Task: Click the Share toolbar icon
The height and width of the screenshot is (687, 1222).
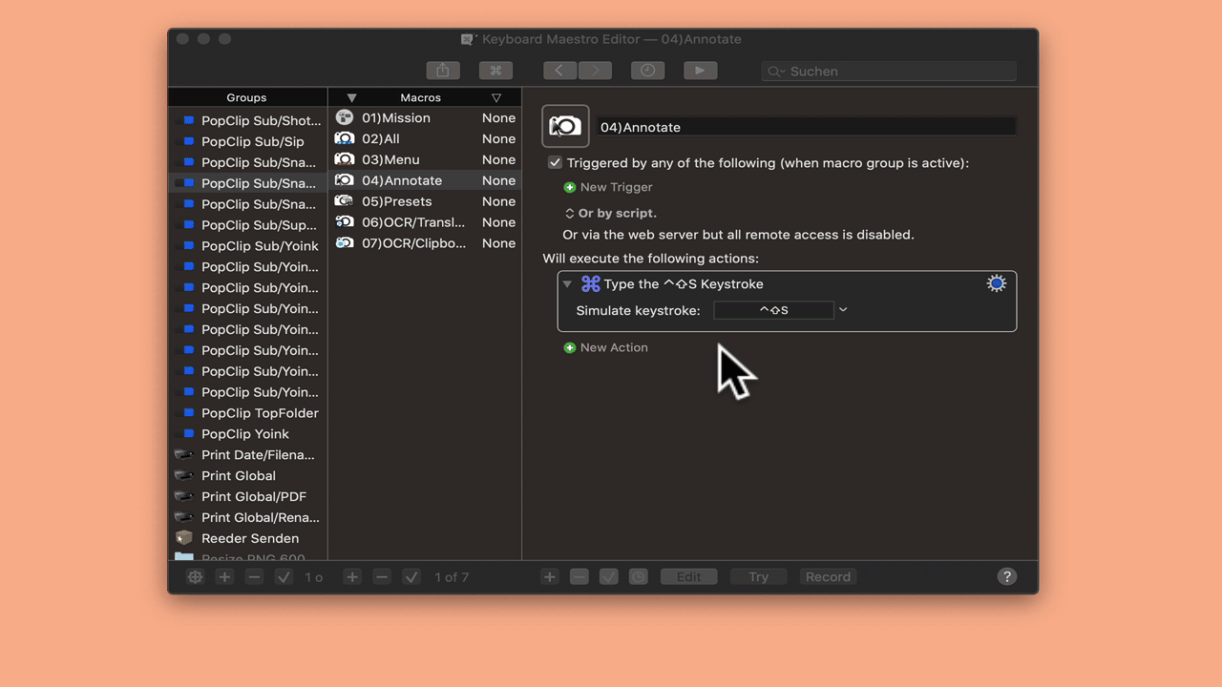Action: [x=442, y=71]
